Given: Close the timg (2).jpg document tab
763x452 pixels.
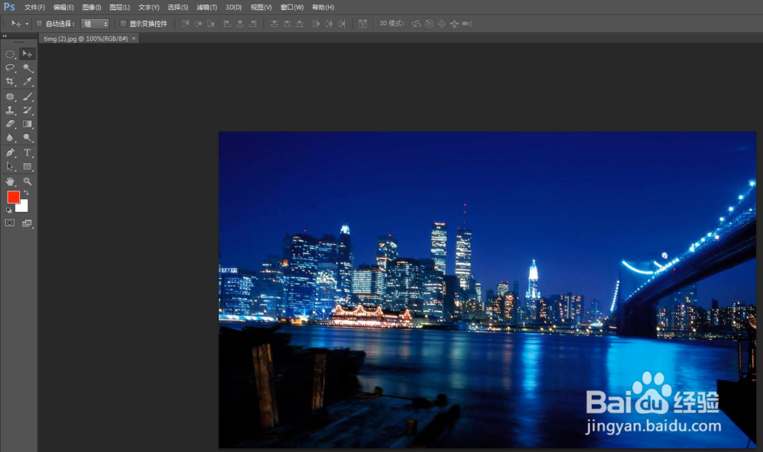Looking at the screenshot, I should point(134,38).
